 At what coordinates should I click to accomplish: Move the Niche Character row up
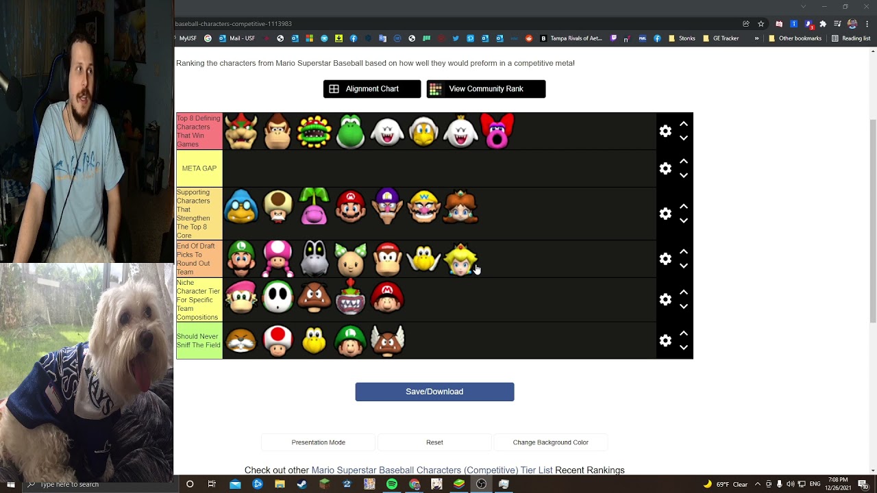pos(684,292)
